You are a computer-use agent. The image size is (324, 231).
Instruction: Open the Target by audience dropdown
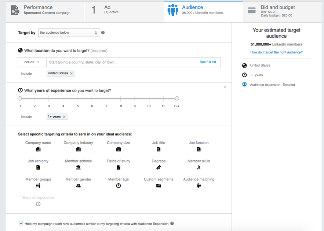pyautogui.click(x=69, y=33)
